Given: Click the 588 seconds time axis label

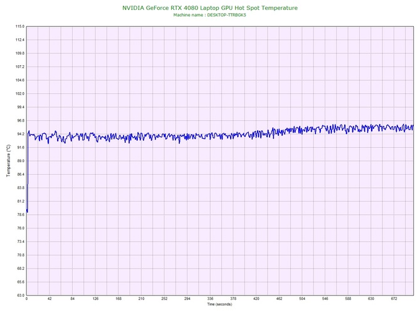Looking at the screenshot, I should pos(348,299).
